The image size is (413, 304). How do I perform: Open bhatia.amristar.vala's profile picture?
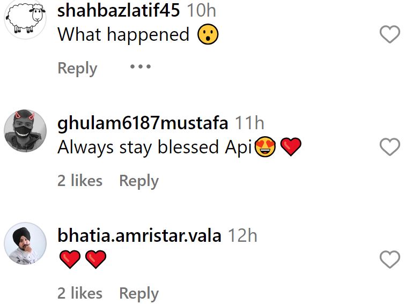(x=25, y=243)
